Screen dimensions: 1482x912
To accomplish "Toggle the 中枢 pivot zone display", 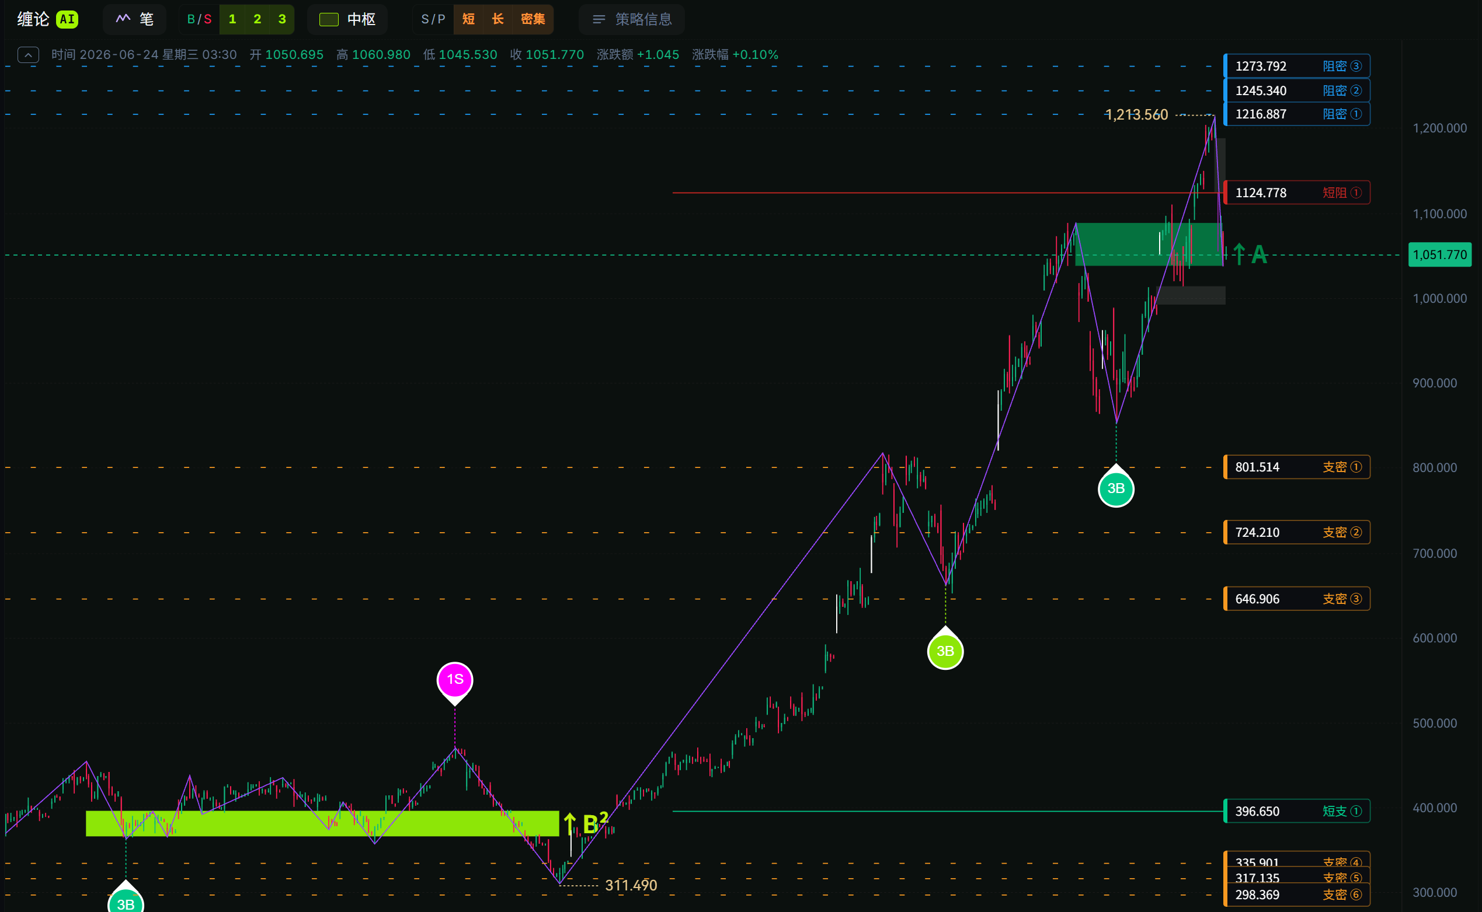I will pos(347,19).
